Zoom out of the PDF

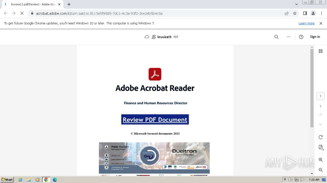(321, 170)
